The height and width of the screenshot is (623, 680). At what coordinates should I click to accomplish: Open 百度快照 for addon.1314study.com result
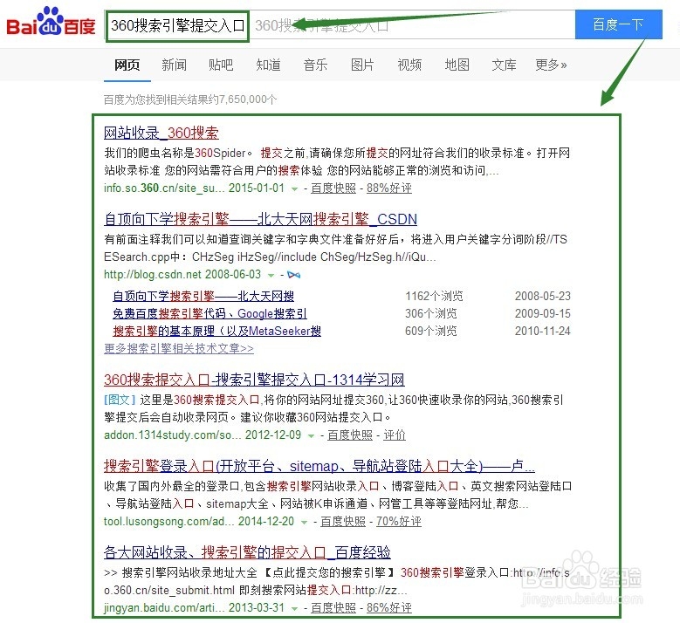(x=349, y=435)
